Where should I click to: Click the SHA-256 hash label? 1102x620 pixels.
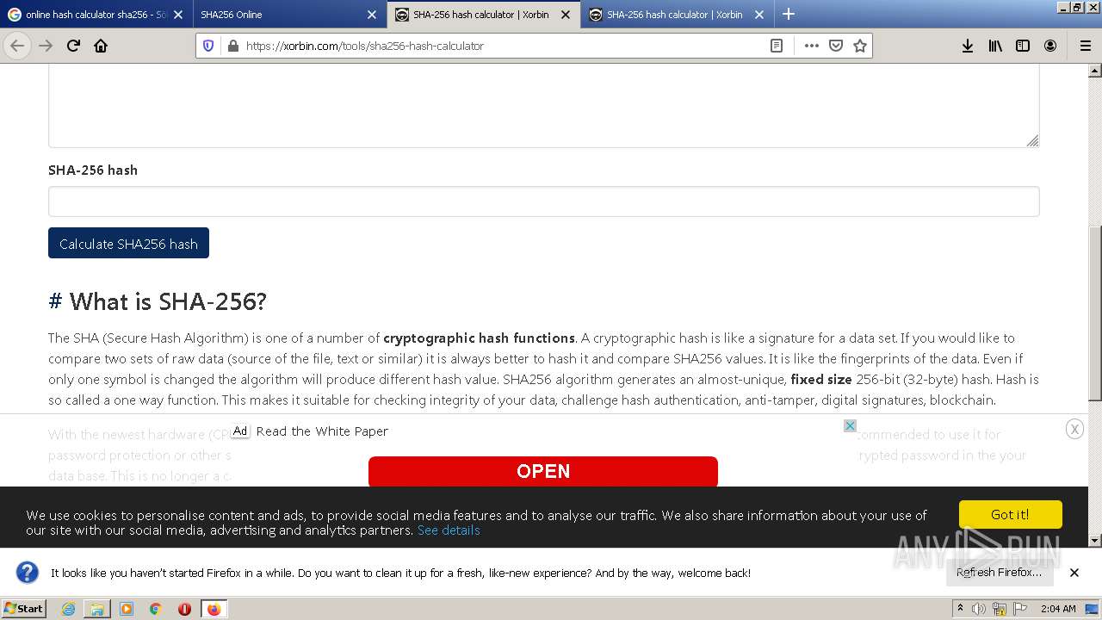(x=93, y=170)
